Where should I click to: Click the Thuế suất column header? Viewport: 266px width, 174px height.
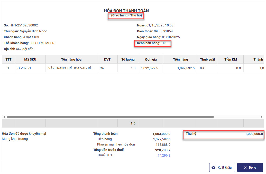point(207,60)
